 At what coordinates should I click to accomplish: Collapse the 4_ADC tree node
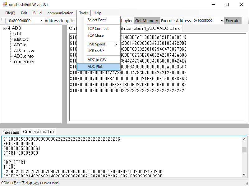[x=5, y=28]
